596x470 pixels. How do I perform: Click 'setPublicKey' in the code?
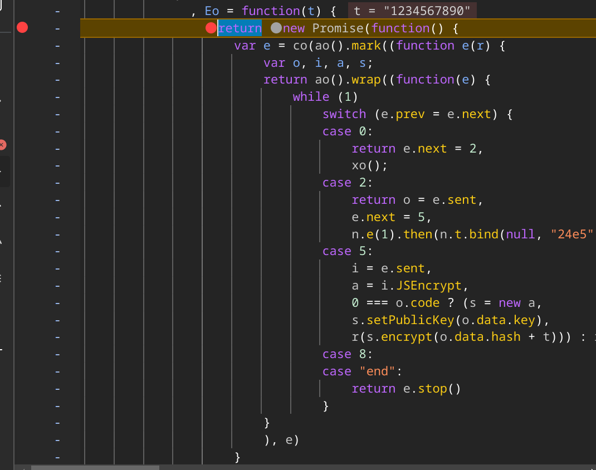(411, 320)
